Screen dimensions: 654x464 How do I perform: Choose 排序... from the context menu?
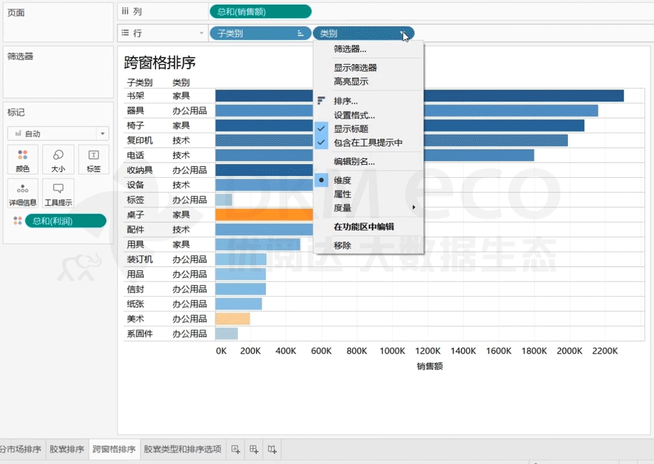point(345,101)
